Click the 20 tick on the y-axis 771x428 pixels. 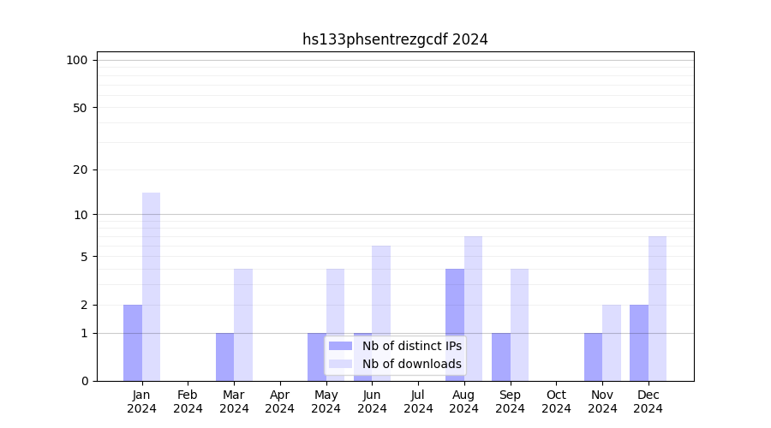pos(81,169)
